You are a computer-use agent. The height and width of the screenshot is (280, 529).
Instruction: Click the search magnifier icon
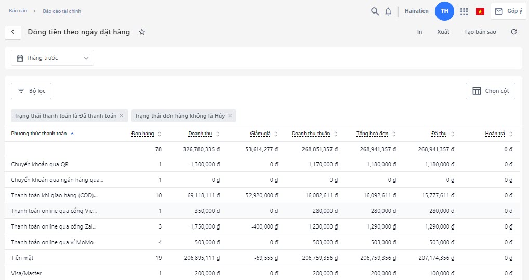tap(375, 11)
